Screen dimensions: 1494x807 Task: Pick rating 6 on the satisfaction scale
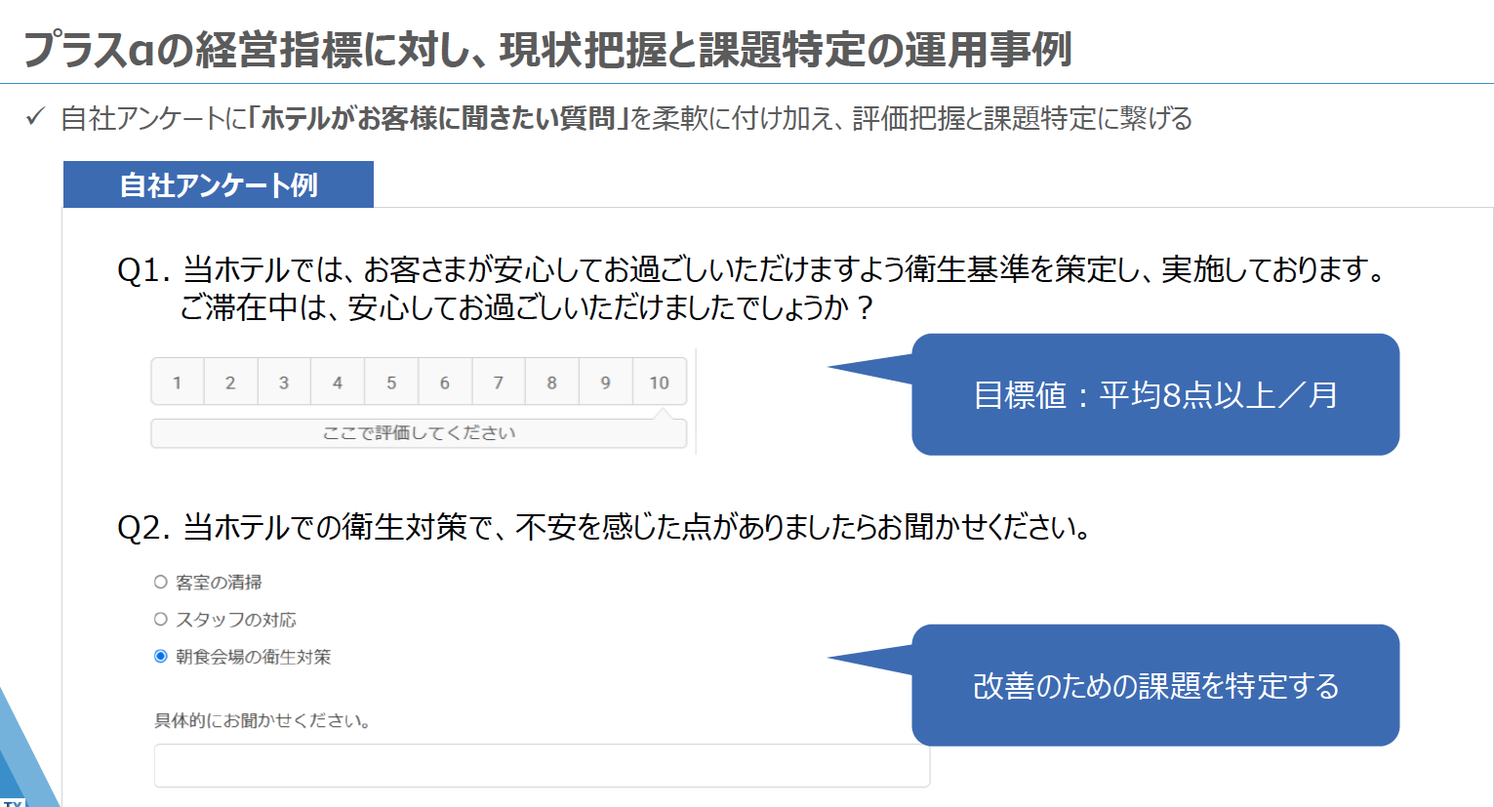pos(445,382)
